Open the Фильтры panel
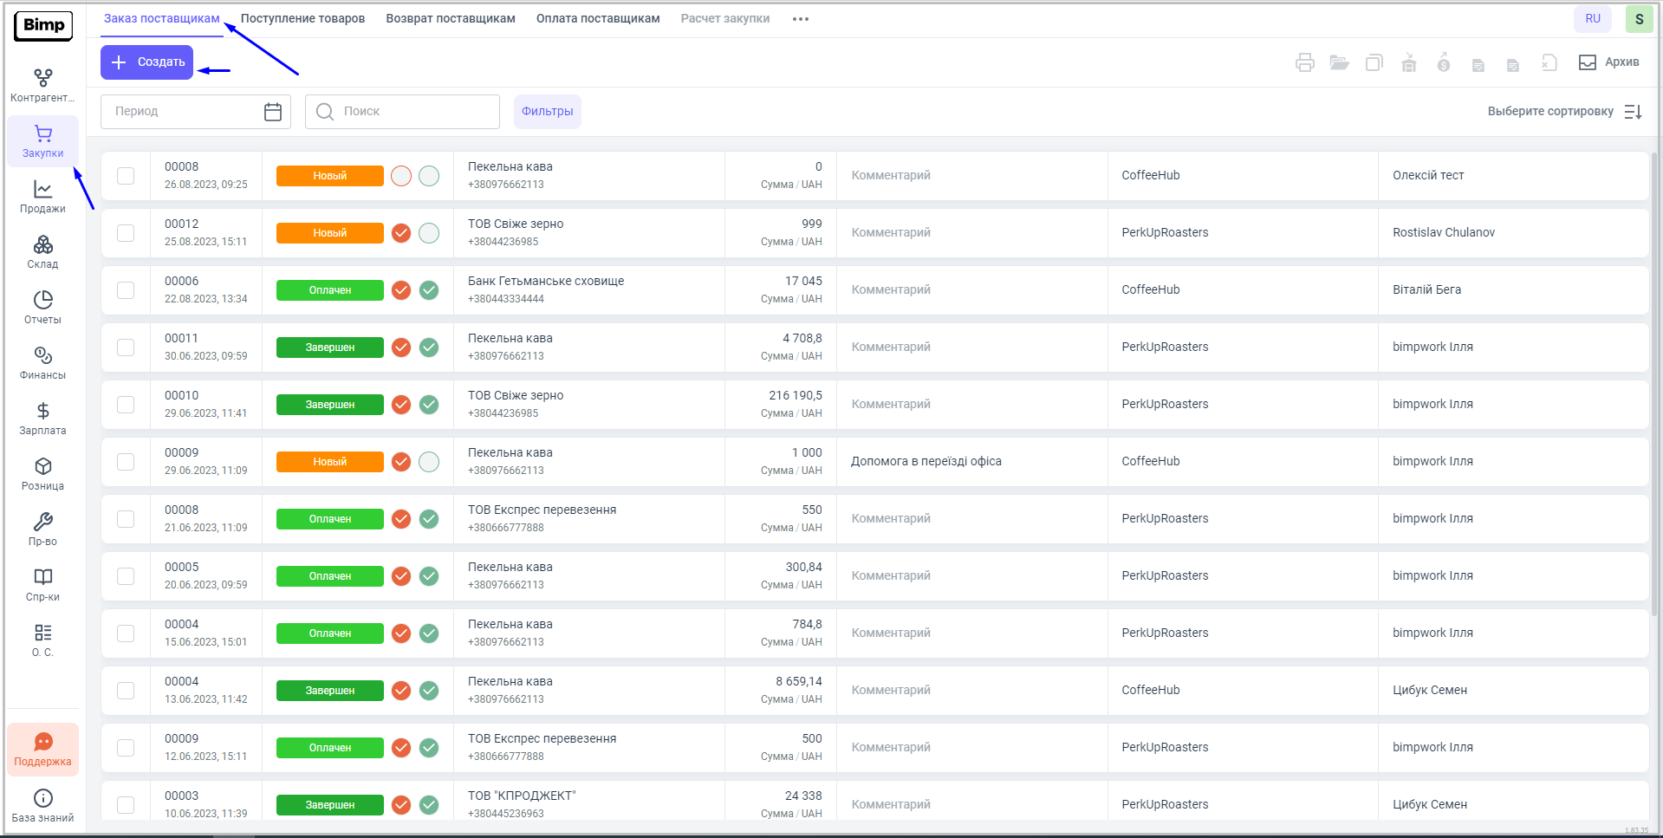 click(x=547, y=111)
